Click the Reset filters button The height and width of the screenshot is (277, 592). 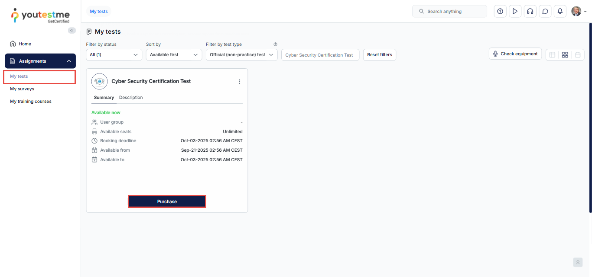tap(379, 55)
